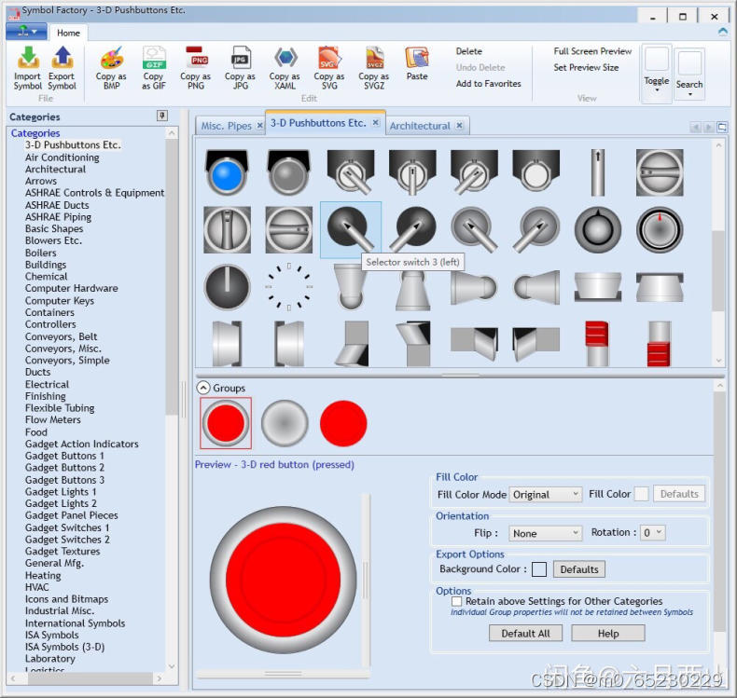Screen dimensions: 737x698
Task: Open the Rotation dropdown
Action: [653, 533]
